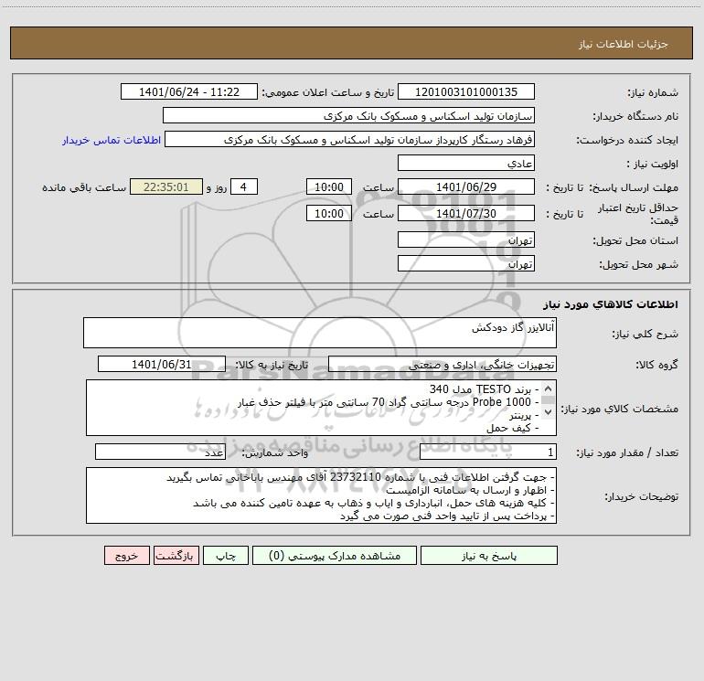Click note line کلیه هزینه های حمل
Viewport: 704px width, 681px height.
point(374,503)
